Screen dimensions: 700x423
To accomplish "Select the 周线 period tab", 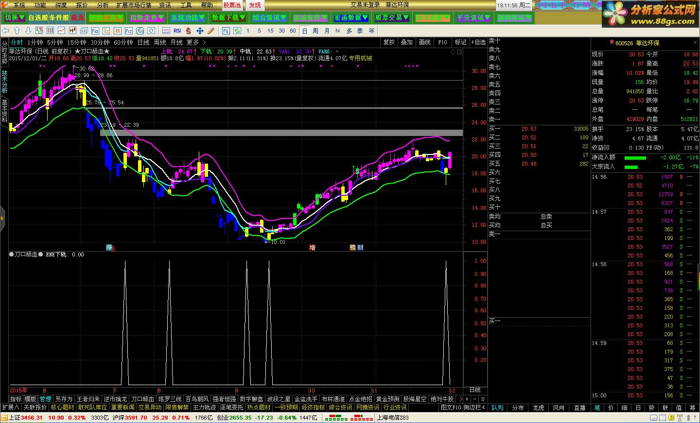I will pos(160,42).
